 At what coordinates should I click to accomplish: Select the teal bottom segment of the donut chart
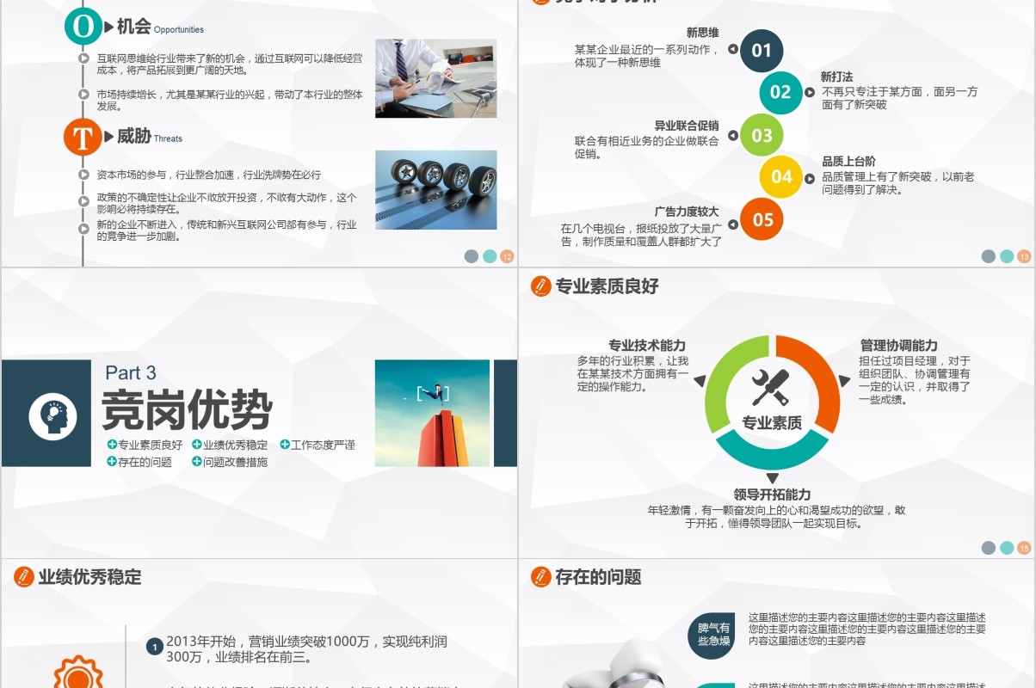tap(772, 451)
